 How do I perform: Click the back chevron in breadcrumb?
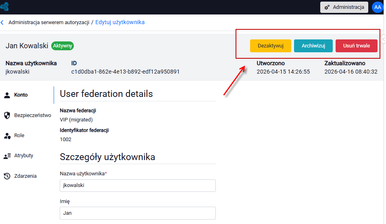tap(2, 23)
